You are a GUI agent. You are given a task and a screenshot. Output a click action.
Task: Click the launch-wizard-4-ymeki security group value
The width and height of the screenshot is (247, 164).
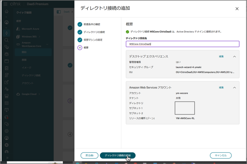coord(189,67)
